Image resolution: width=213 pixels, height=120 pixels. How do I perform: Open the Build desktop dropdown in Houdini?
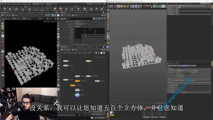(x=39, y=4)
